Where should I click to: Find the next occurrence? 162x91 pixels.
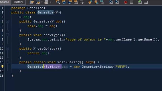(x=70, y=2)
